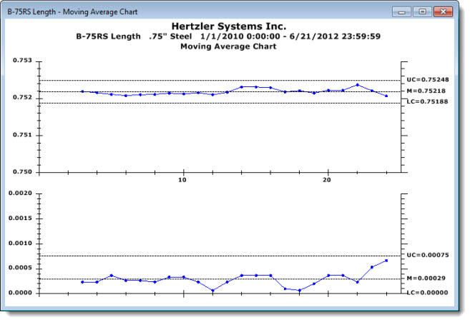This screenshot has width=470, height=322.
Task: Close the B-75RS Length chart window
Action: [x=444, y=12]
